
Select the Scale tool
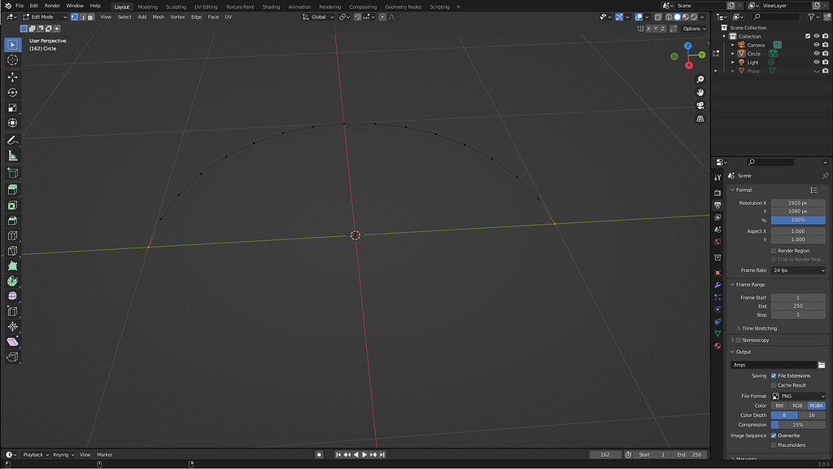(12, 108)
